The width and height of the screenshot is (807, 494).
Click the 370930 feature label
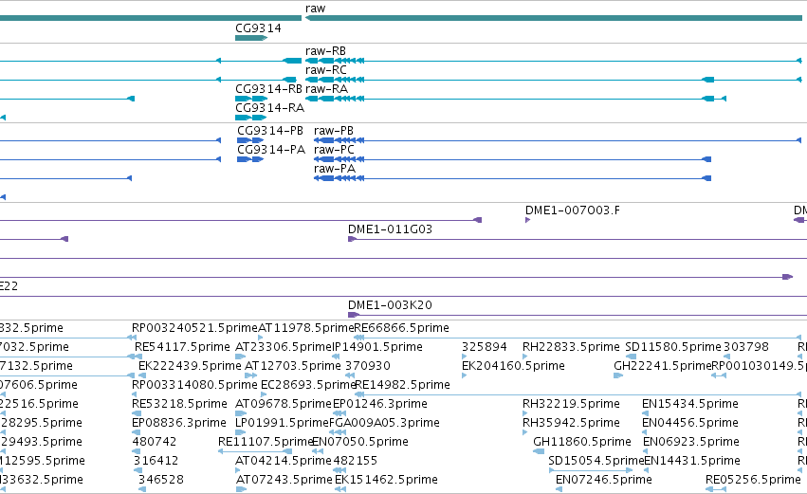[368, 366]
